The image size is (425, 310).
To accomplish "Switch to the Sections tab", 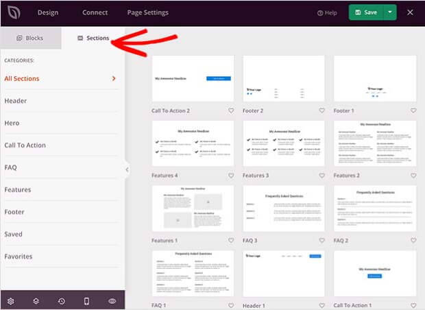I will point(93,38).
